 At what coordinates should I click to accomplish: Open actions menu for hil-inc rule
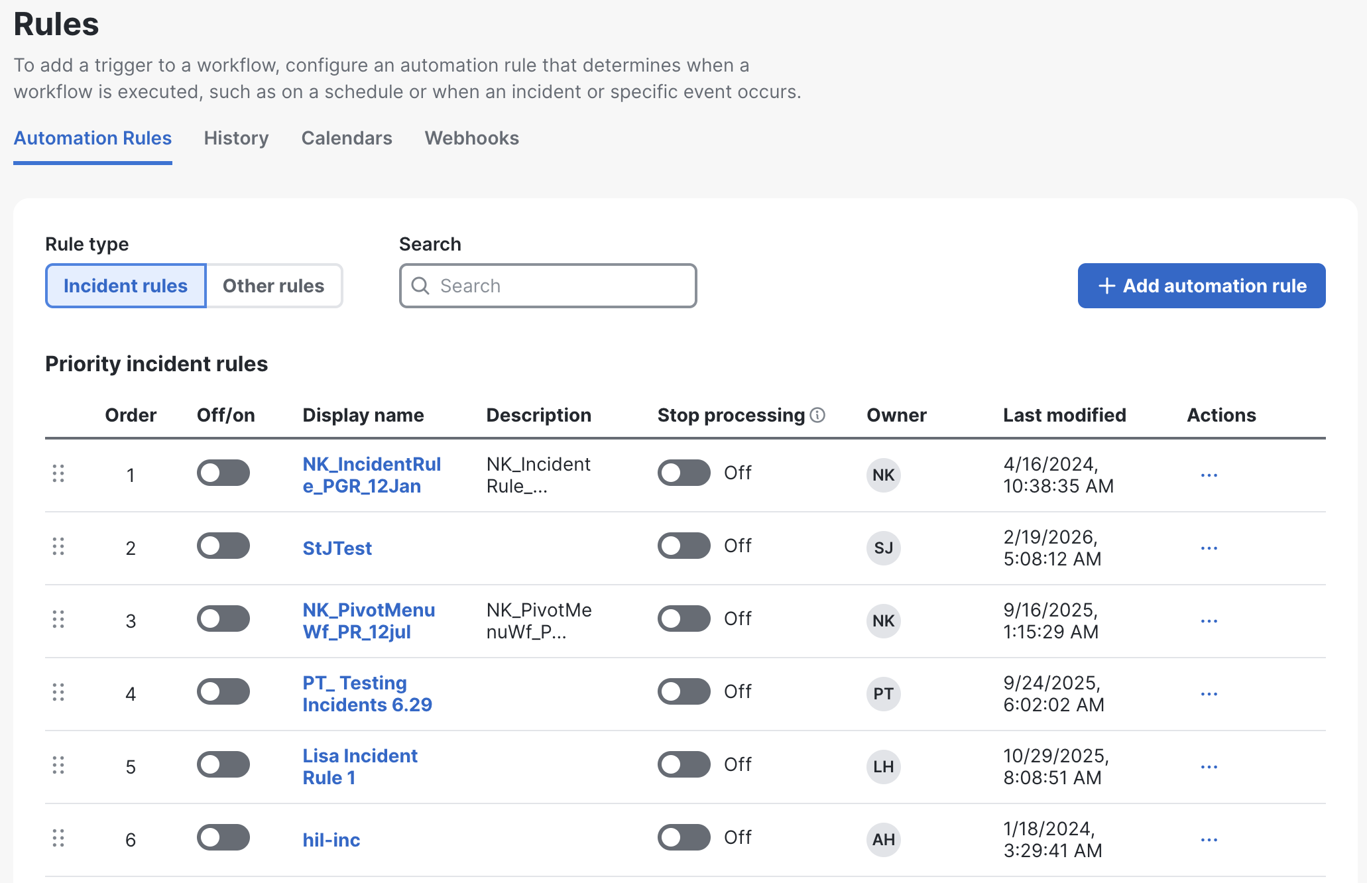pyautogui.click(x=1209, y=840)
